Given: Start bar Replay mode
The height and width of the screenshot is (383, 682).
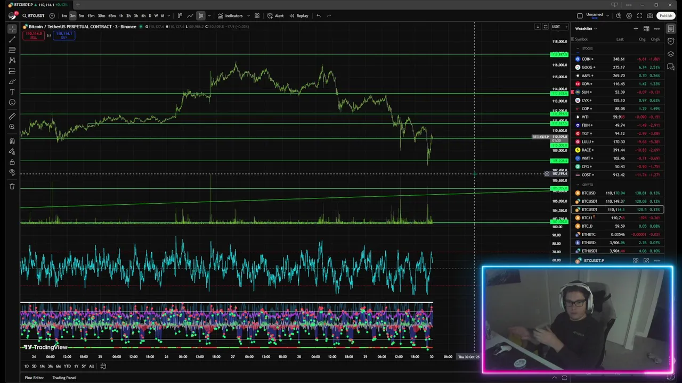Looking at the screenshot, I should pyautogui.click(x=299, y=15).
